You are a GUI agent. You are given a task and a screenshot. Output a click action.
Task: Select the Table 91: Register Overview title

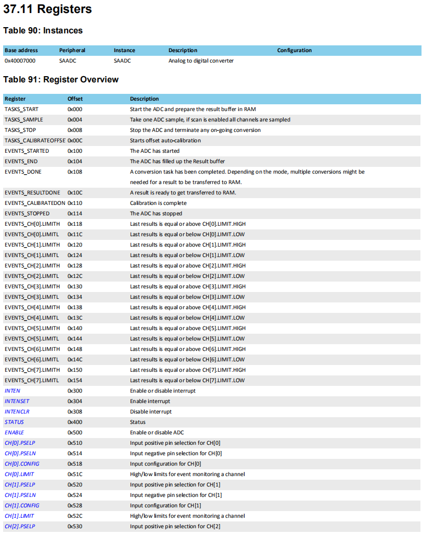(61, 79)
